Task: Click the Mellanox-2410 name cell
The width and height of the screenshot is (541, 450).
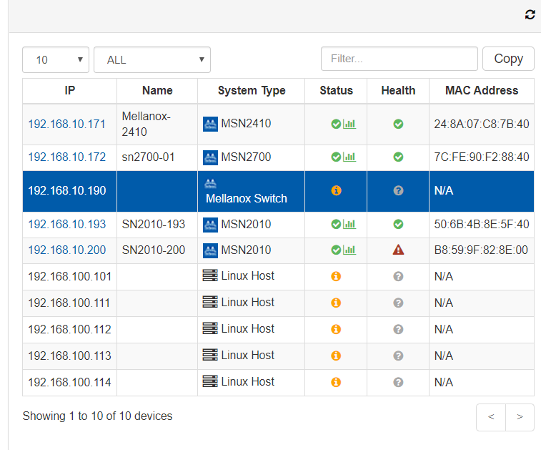Action: coord(157,124)
